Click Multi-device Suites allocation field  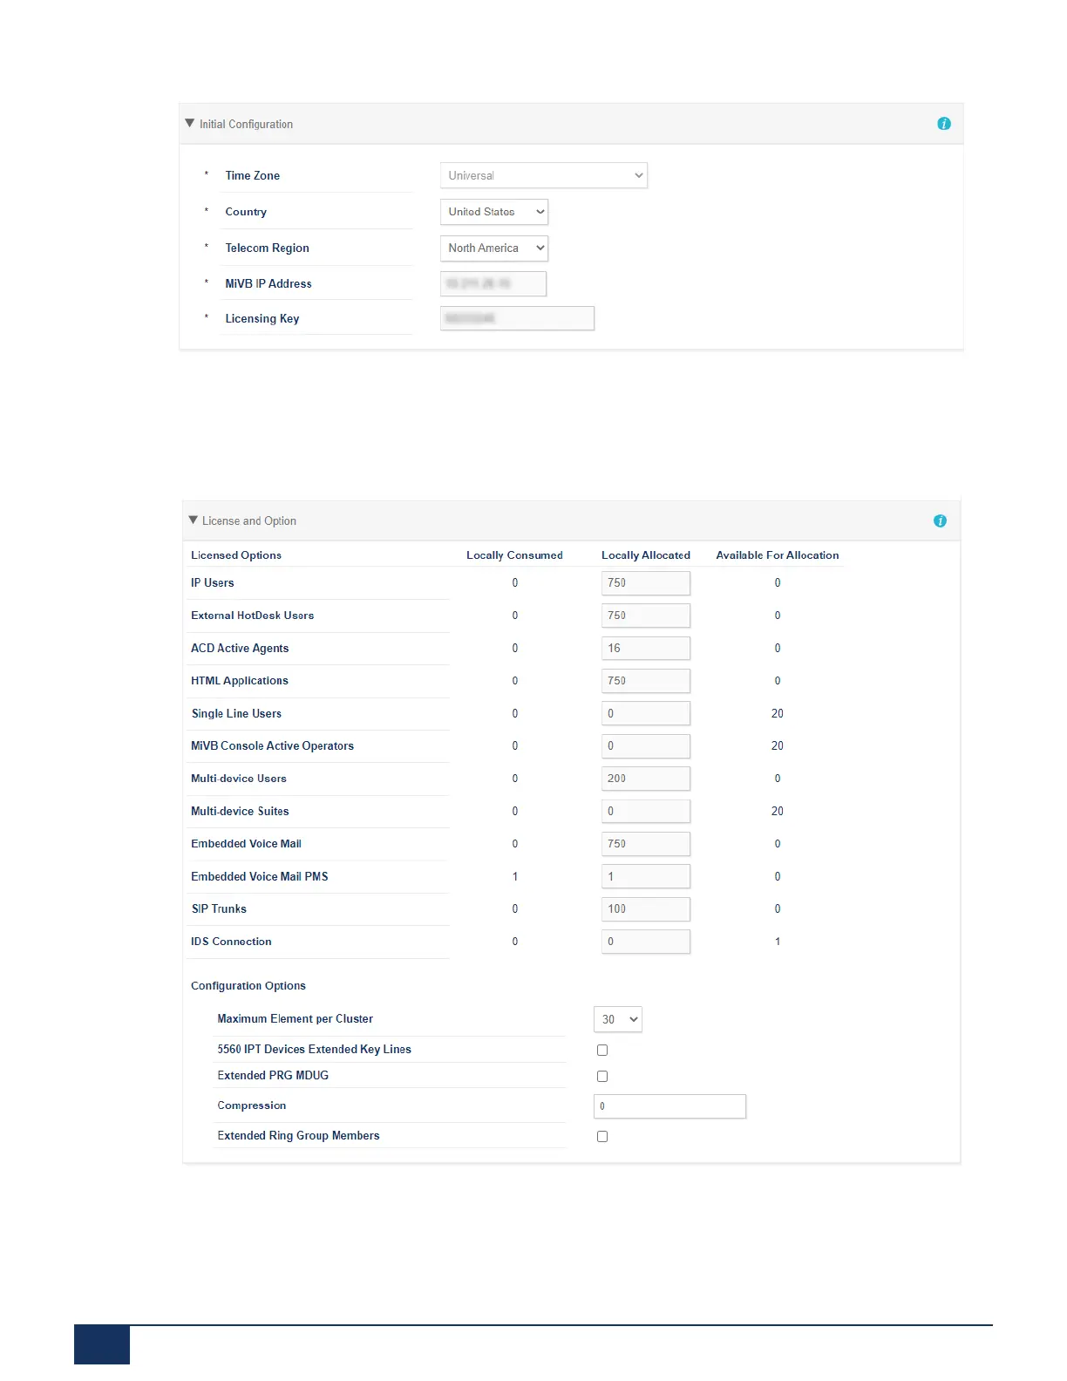tap(646, 811)
